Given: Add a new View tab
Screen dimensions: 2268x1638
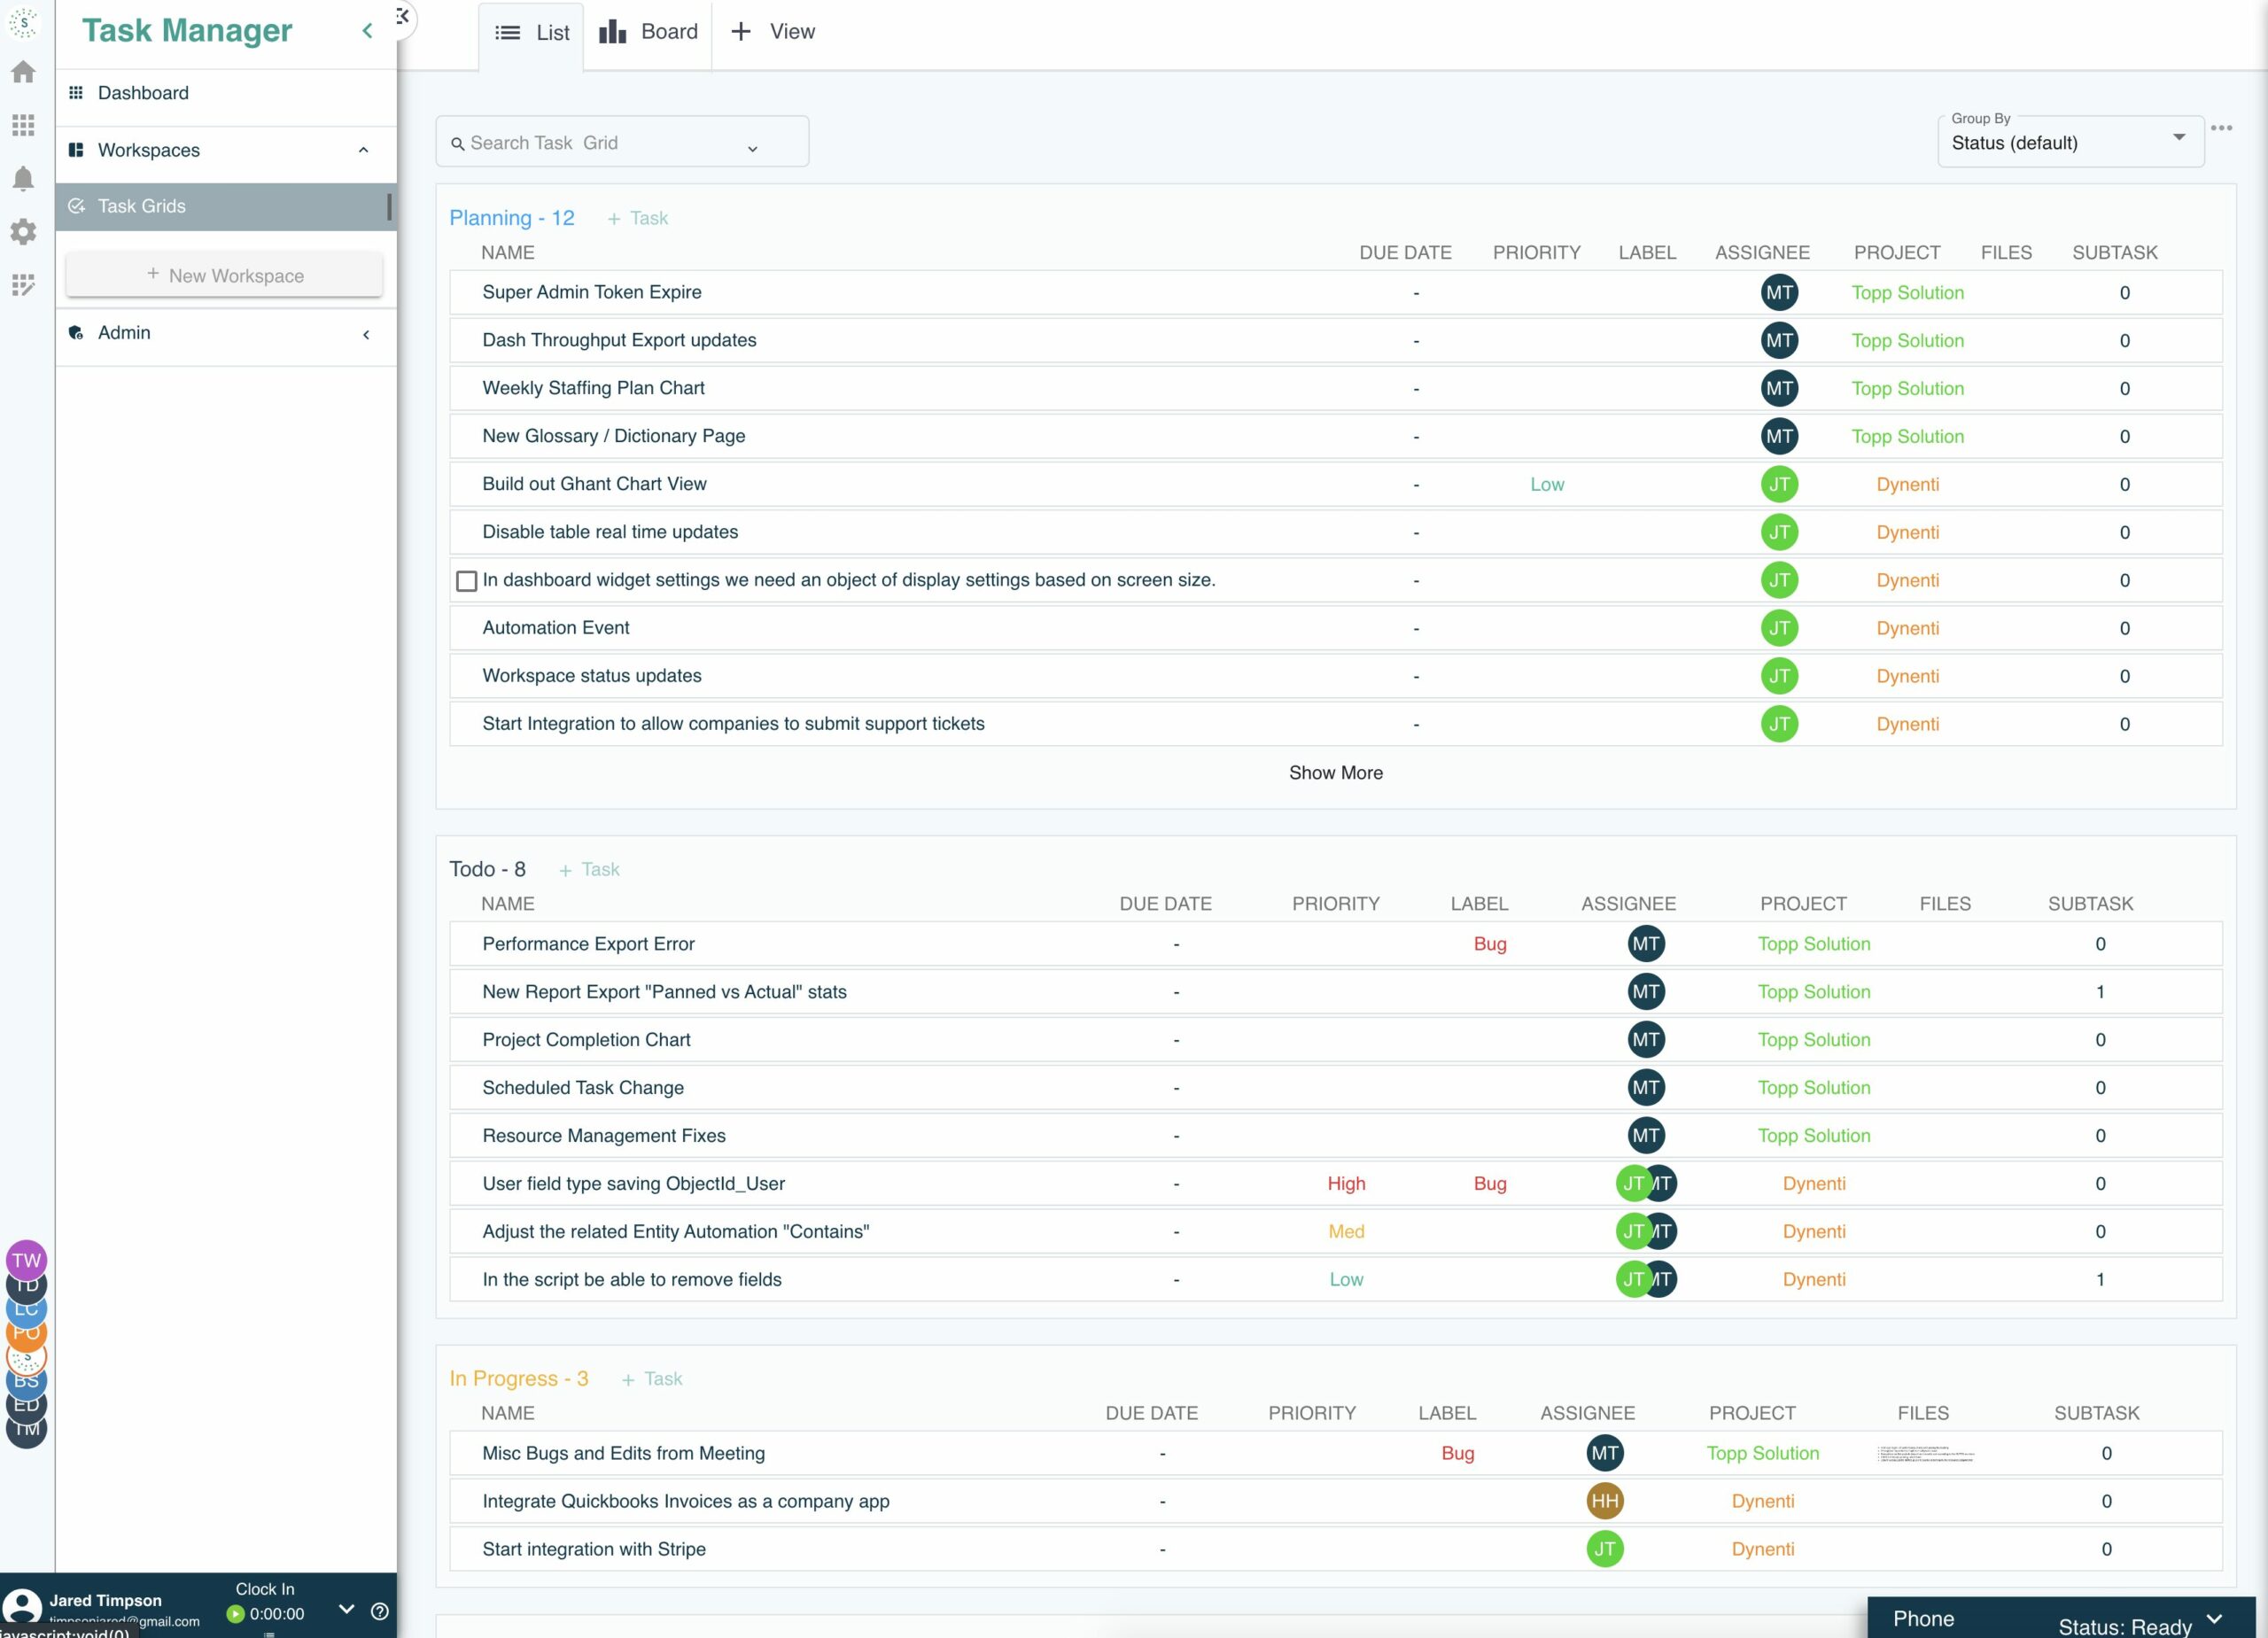Looking at the screenshot, I should tap(773, 32).
